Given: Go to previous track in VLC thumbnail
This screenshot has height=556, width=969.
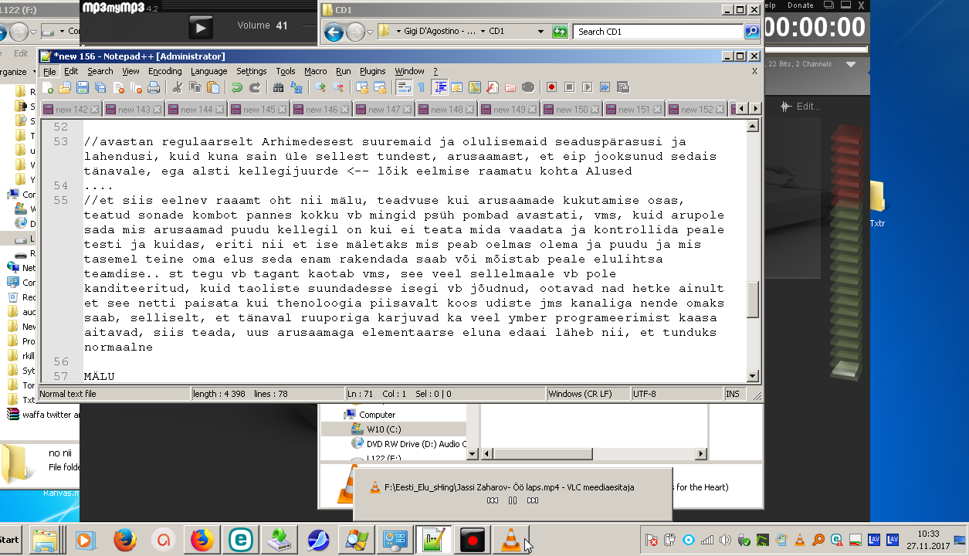Looking at the screenshot, I should click(493, 500).
